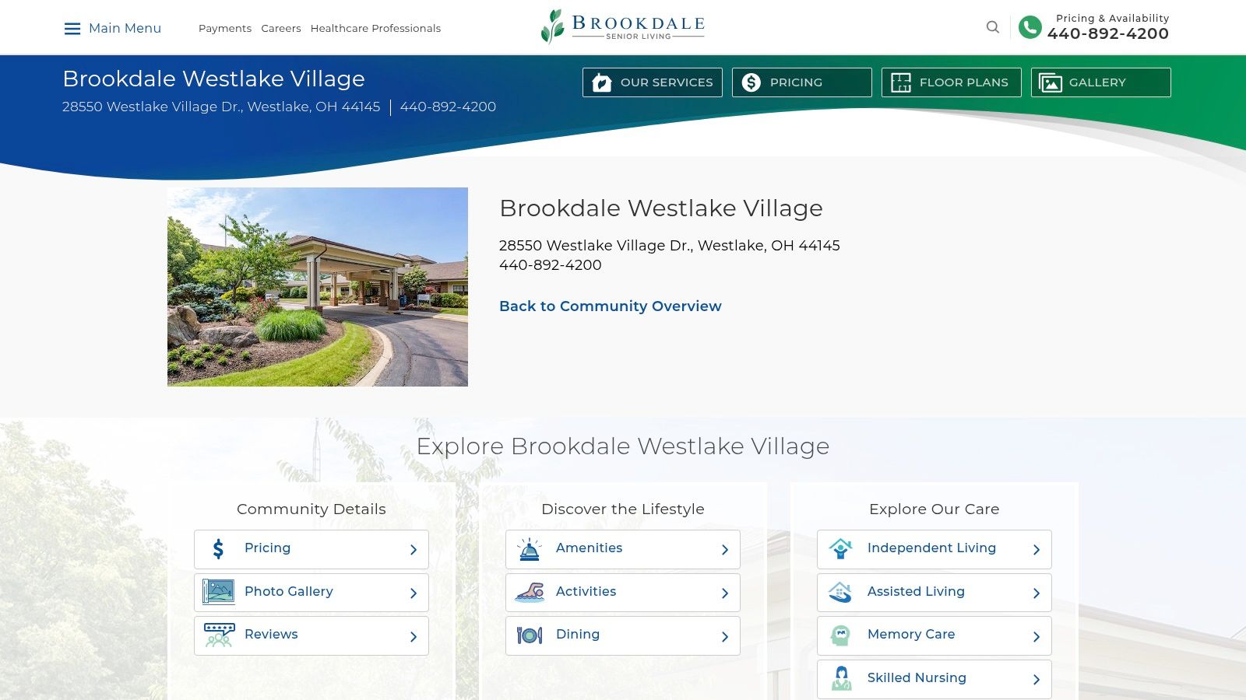Click the Assisted Living home-in-hand icon
The width and height of the screenshot is (1246, 700).
coord(840,593)
